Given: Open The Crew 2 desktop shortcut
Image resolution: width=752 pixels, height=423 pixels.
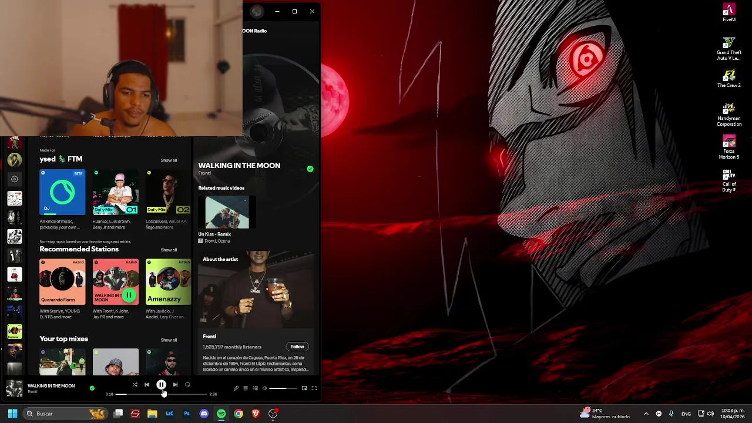Looking at the screenshot, I should [x=729, y=79].
